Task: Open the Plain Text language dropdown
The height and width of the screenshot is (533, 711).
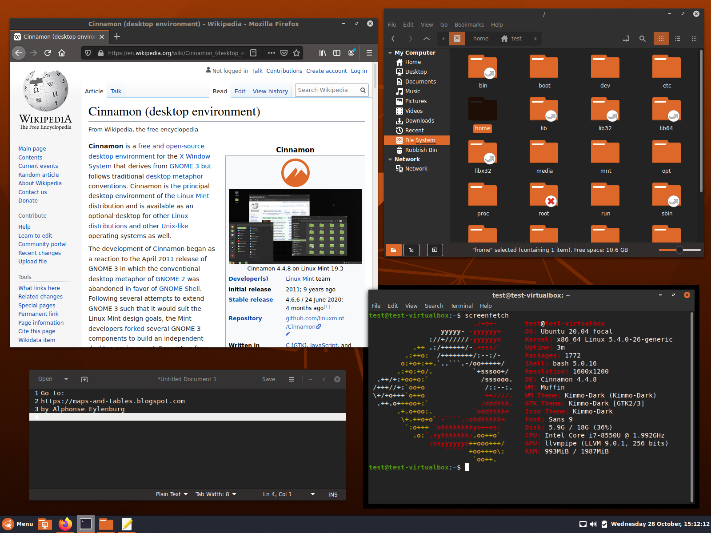Action: pyautogui.click(x=172, y=494)
